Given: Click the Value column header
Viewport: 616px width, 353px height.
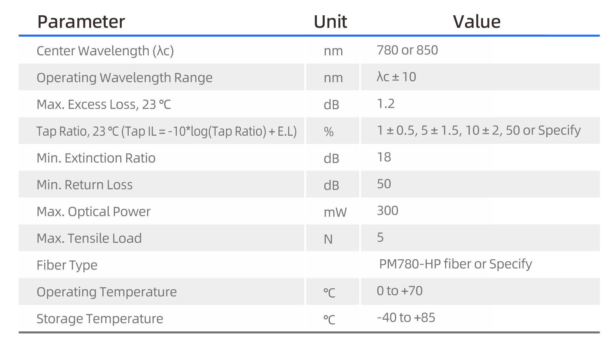Looking at the screenshot, I should click(476, 22).
